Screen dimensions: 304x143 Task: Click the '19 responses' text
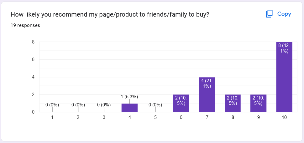[x=25, y=25]
